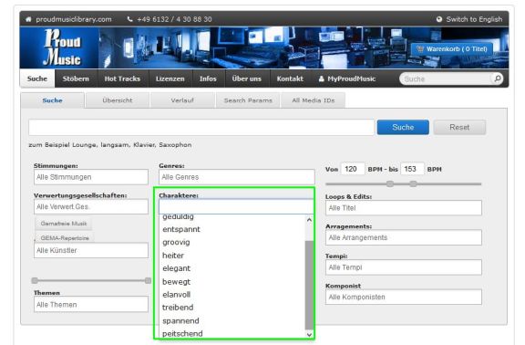This screenshot has height=345, width=525.
Task: Select heiter in Charaktere list
Action: tap(232, 256)
